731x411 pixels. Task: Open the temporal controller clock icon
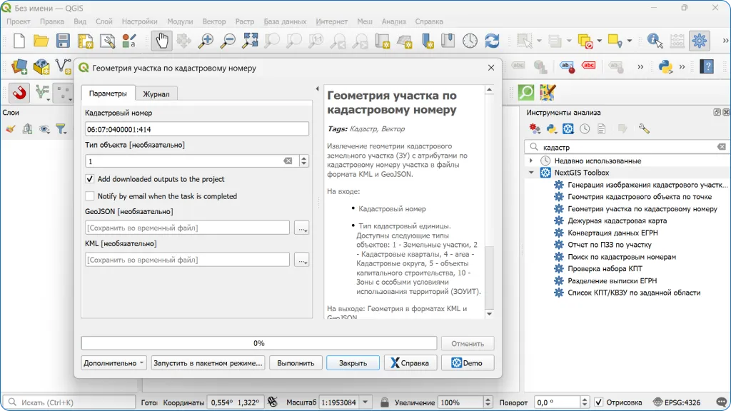470,41
